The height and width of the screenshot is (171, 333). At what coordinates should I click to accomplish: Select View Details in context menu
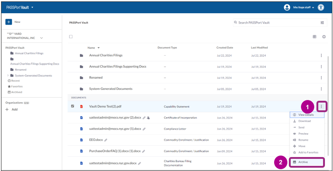coord(307,115)
